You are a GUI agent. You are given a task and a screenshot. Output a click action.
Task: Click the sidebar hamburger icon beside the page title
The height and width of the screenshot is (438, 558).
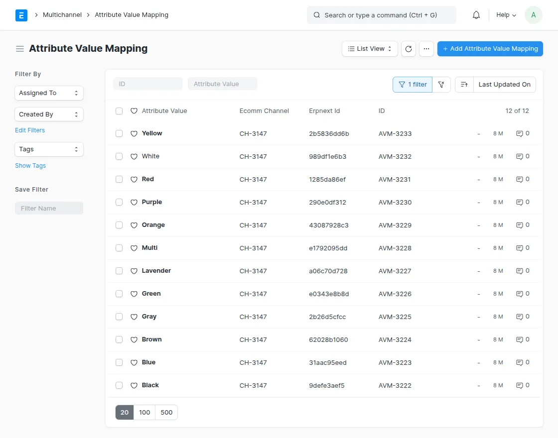(x=19, y=49)
